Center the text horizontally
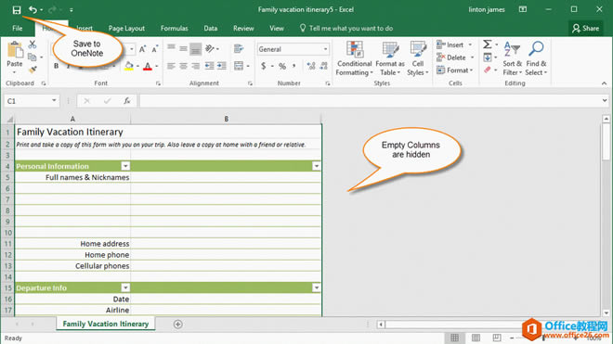Screen dimensions: 613x344 (x=183, y=66)
